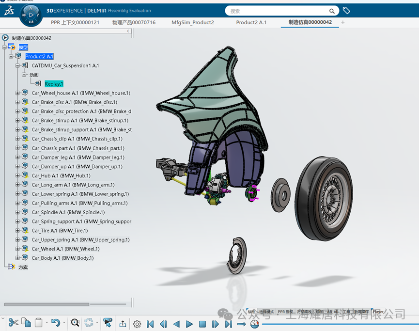The height and width of the screenshot is (331, 419).
Task: Click the 3D compass play button
Action: tap(31, 15)
